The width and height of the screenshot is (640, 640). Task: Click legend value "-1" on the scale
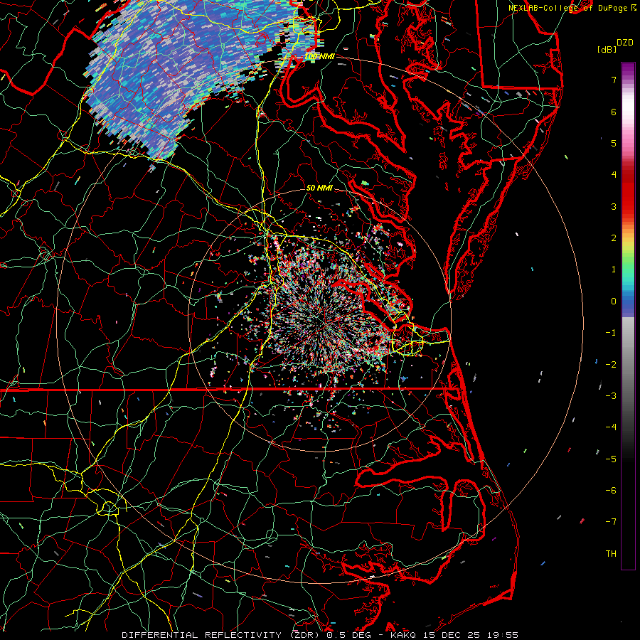coord(611,333)
